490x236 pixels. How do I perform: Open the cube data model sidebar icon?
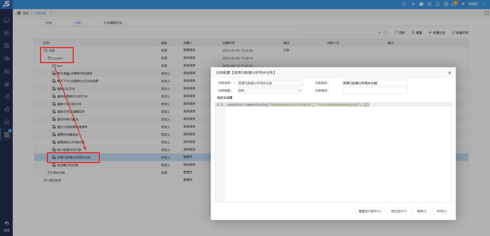pos(7,58)
